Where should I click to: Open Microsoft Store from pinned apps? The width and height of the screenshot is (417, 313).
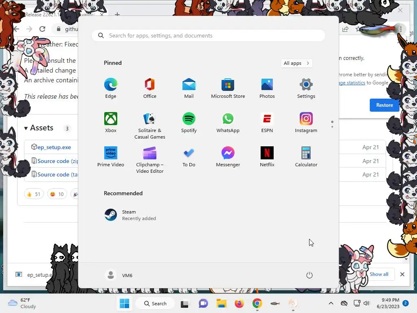coord(228,88)
